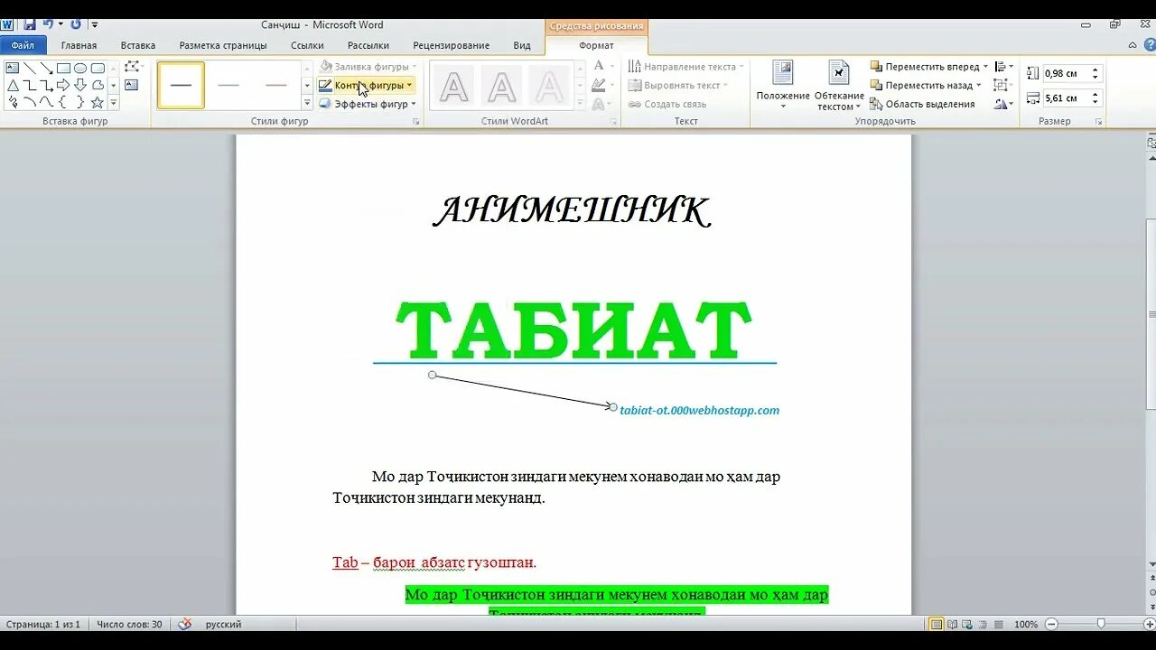The height and width of the screenshot is (650, 1156).
Task: Open Size group dialog launcher
Action: (x=1099, y=121)
